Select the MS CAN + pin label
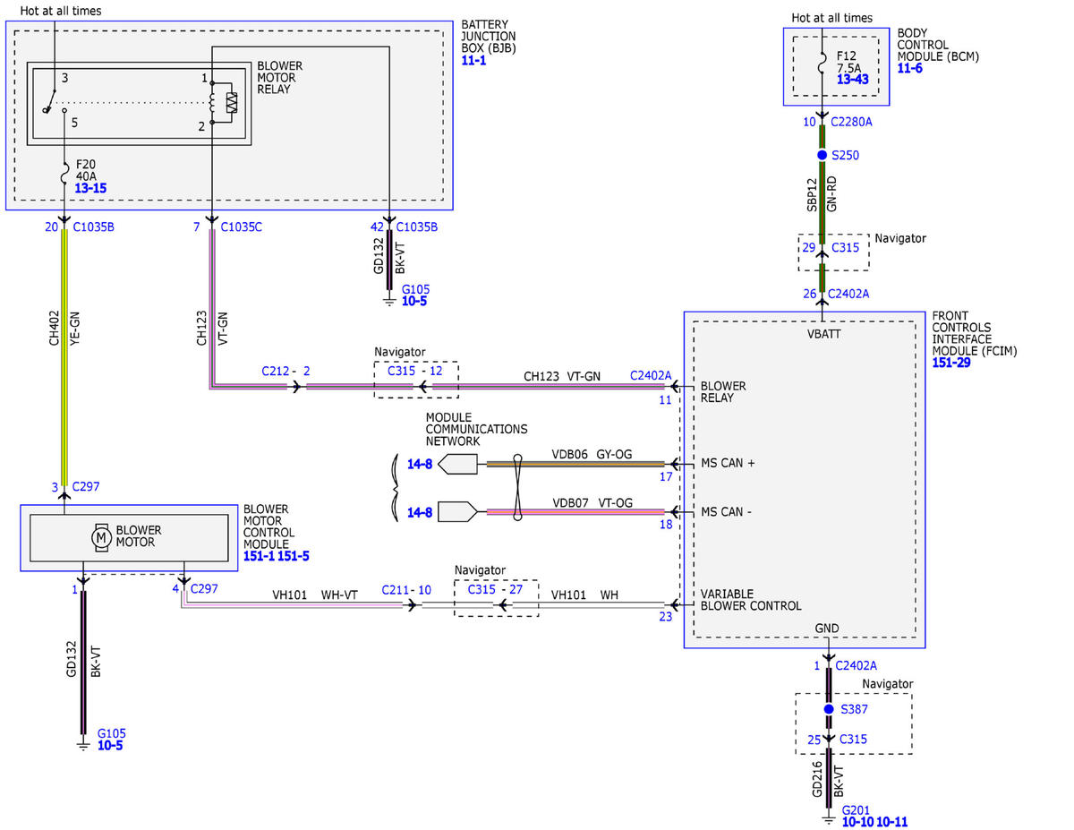This screenshot has width=1074, height=830. pyautogui.click(x=728, y=463)
